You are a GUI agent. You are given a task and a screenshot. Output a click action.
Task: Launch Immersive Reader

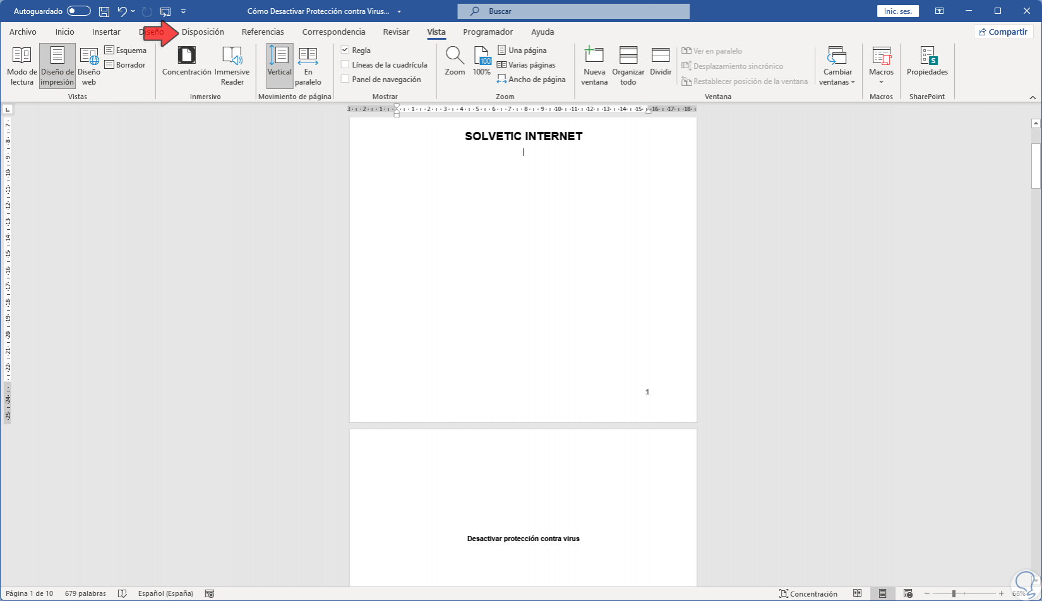(232, 66)
